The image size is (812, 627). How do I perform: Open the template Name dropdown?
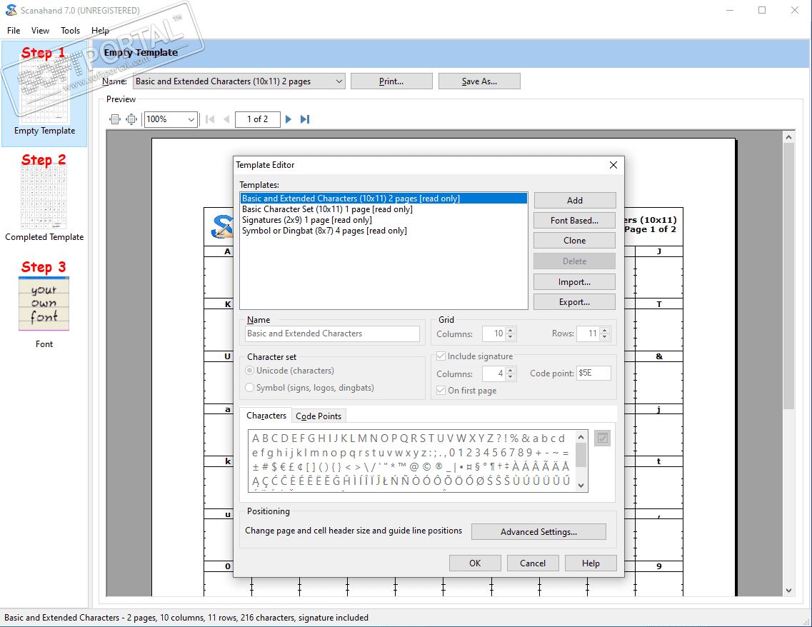tap(339, 81)
